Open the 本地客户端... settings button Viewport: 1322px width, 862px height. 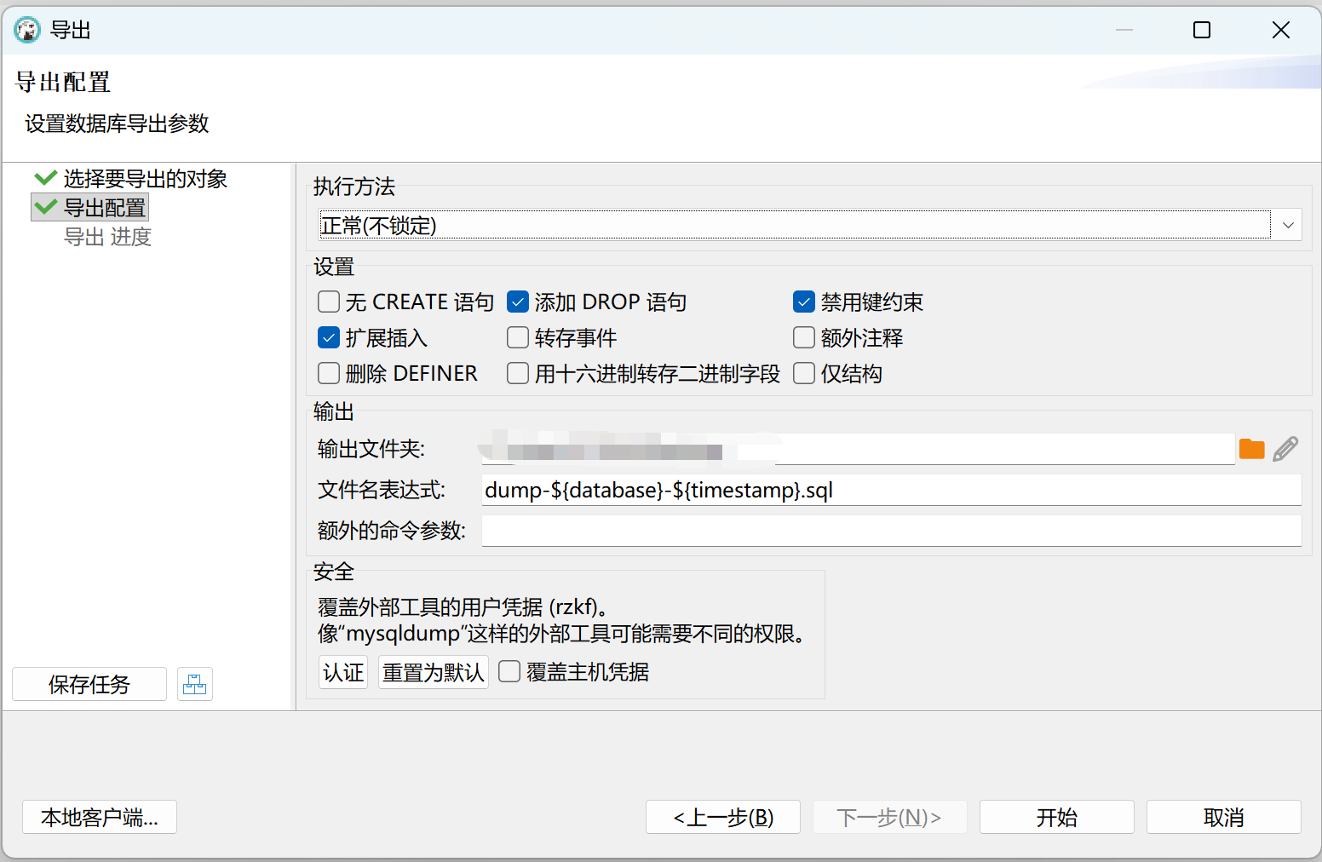100,817
